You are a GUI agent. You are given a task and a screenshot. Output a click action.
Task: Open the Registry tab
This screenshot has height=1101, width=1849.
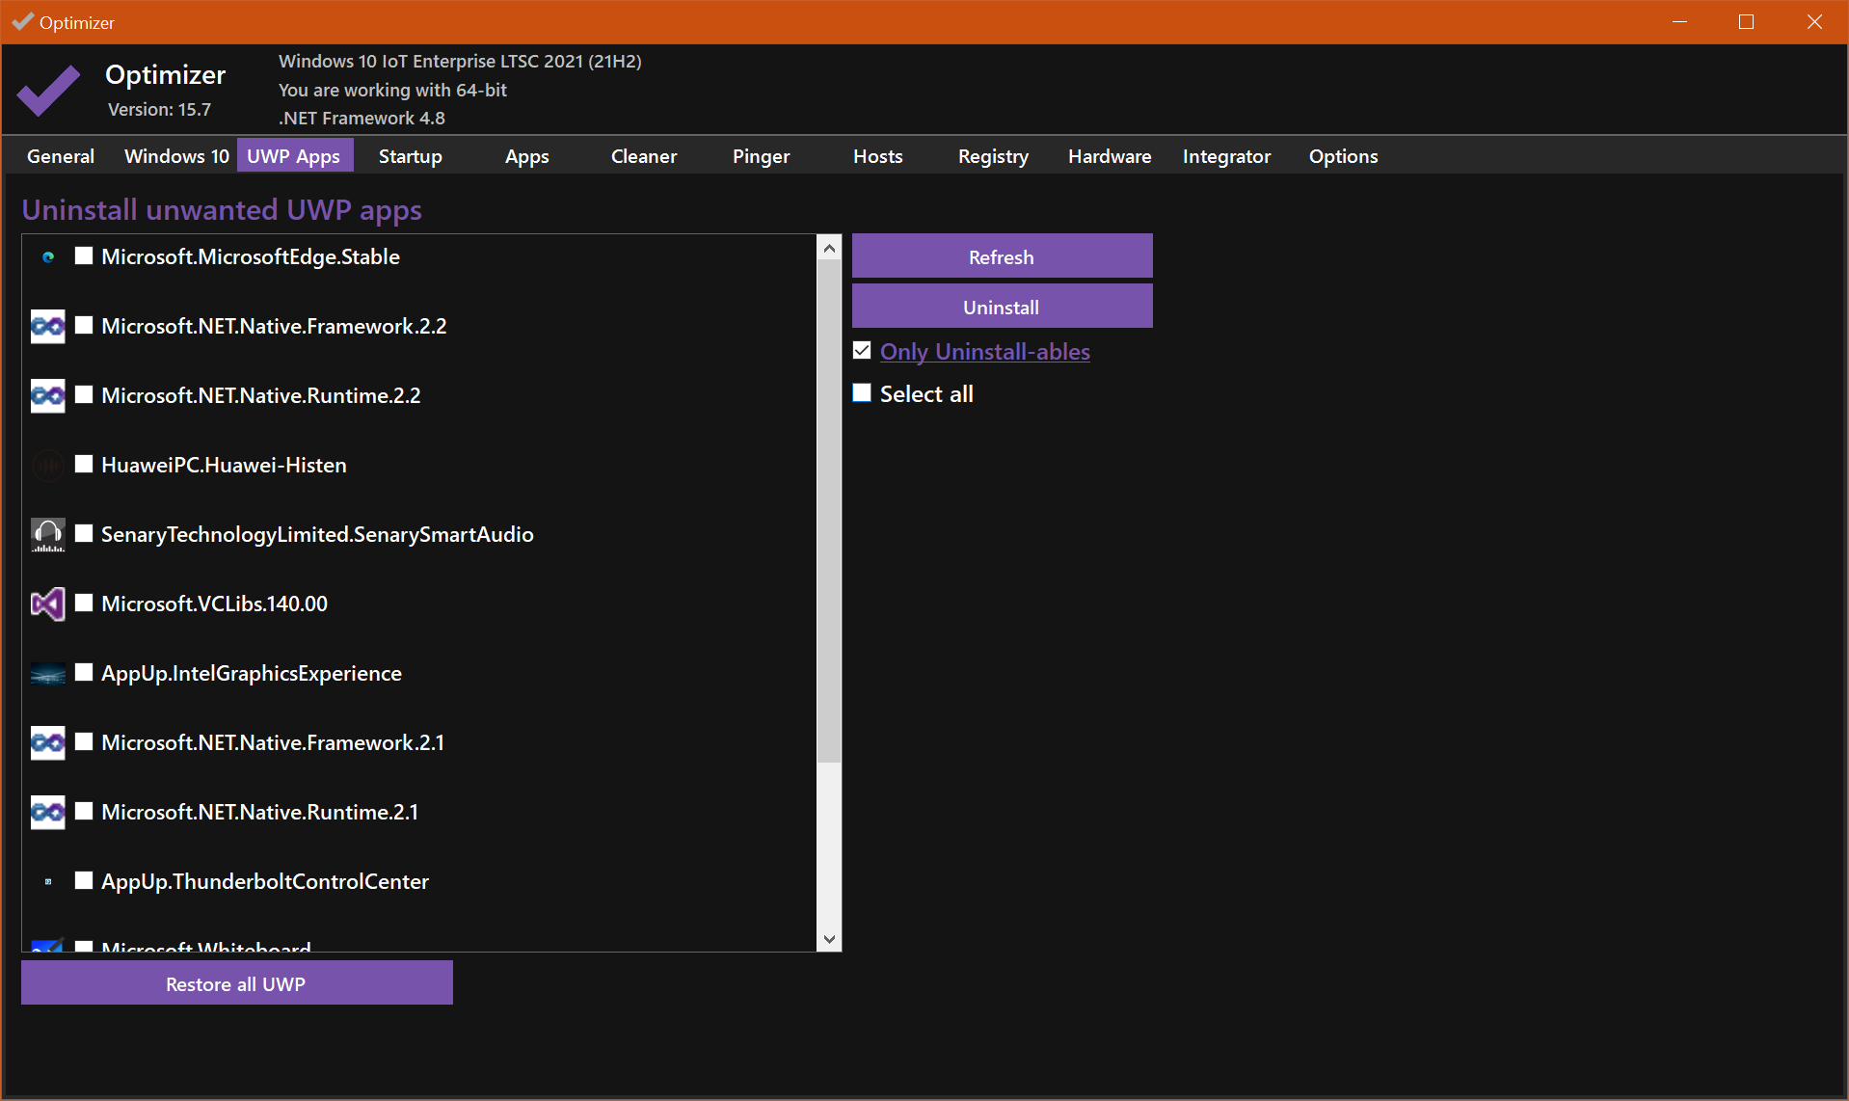click(993, 156)
